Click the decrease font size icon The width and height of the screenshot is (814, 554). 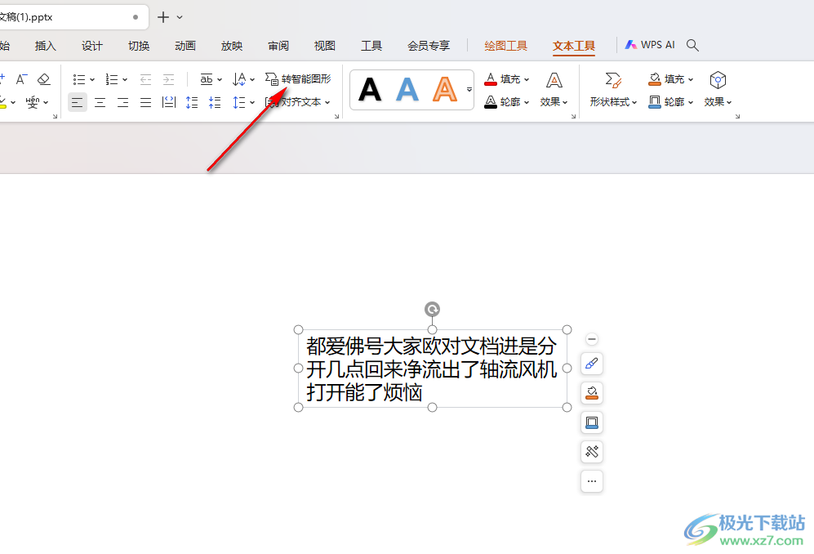pos(20,79)
